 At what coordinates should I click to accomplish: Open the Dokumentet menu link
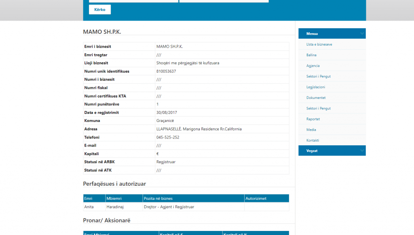tap(316, 98)
